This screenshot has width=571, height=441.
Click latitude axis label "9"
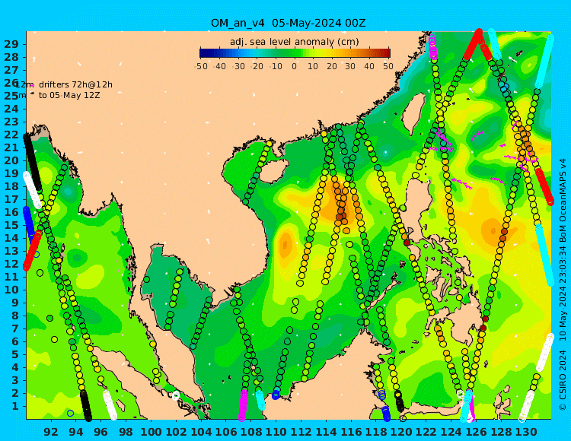click(14, 303)
